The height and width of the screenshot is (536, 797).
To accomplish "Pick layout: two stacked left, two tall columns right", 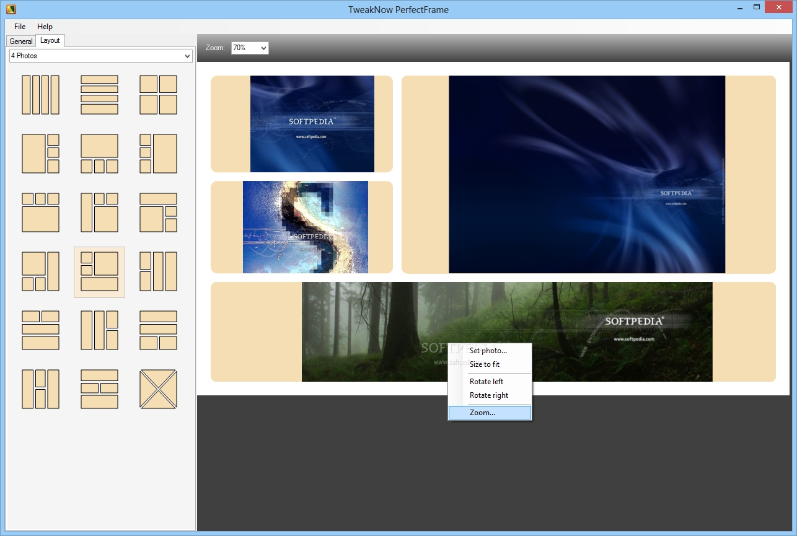I will (158, 271).
